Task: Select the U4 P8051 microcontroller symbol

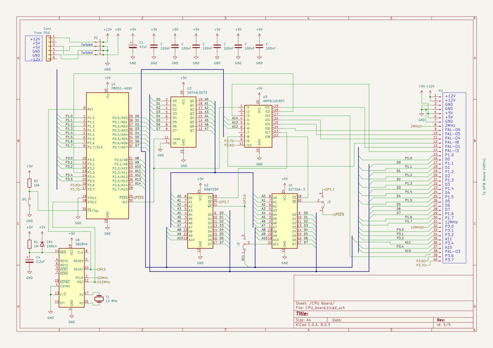Action: tap(107, 156)
